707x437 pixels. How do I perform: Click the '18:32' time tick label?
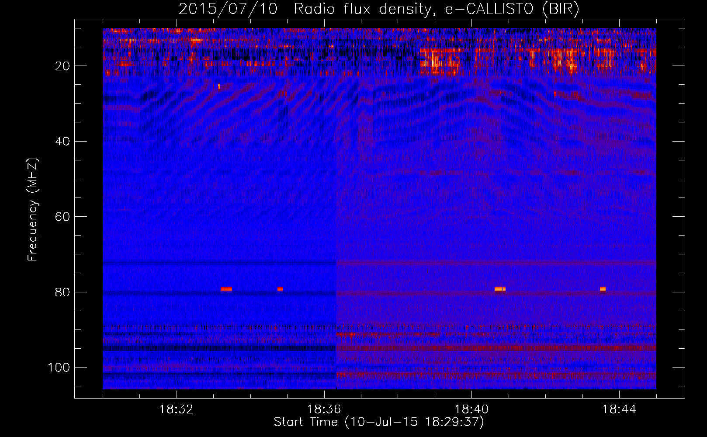tap(177, 409)
